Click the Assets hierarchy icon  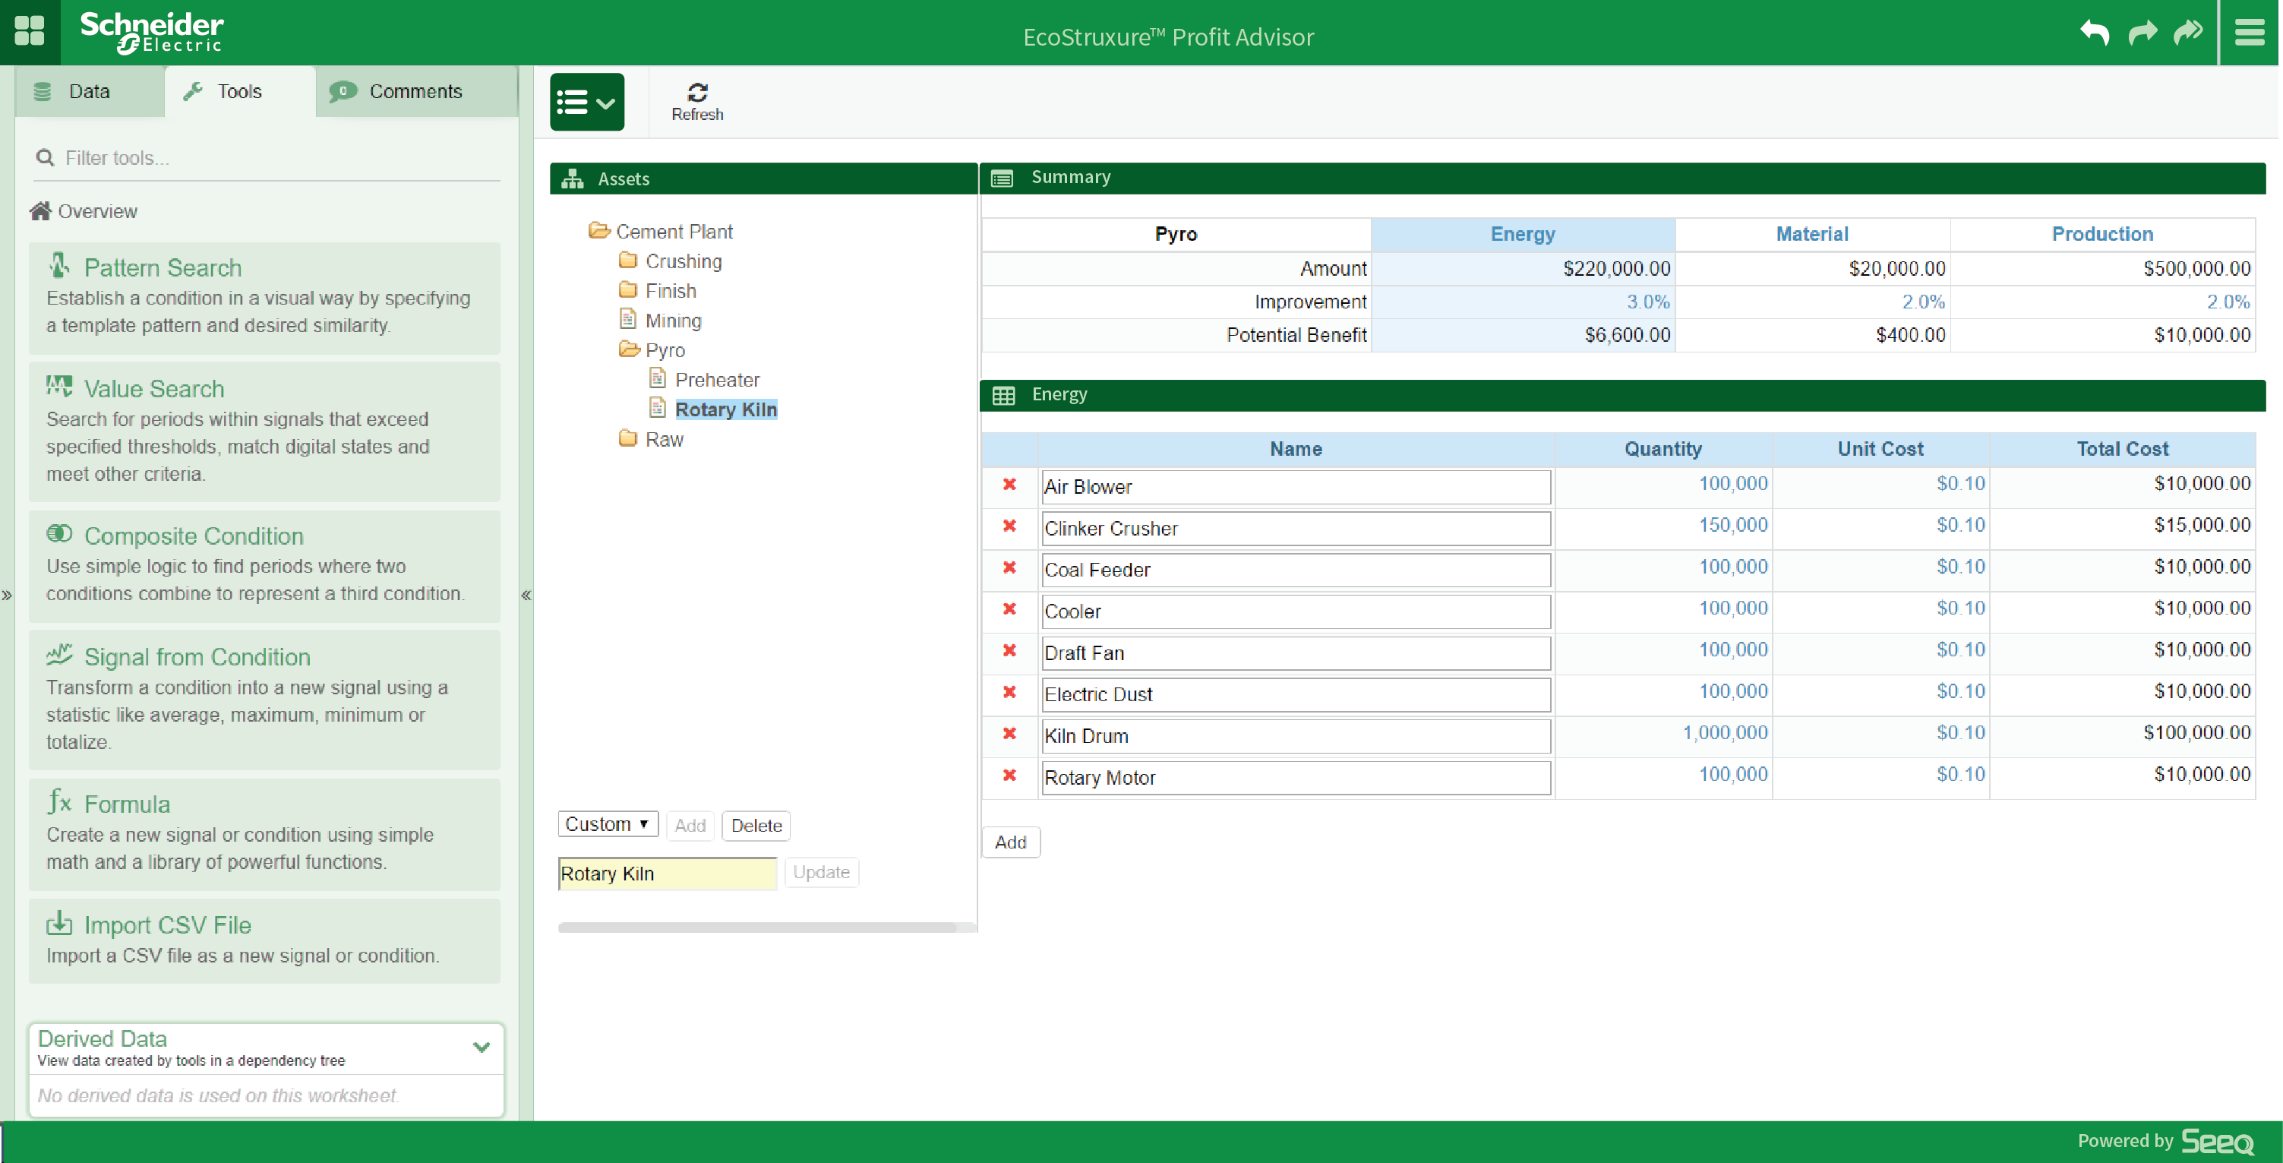point(573,179)
